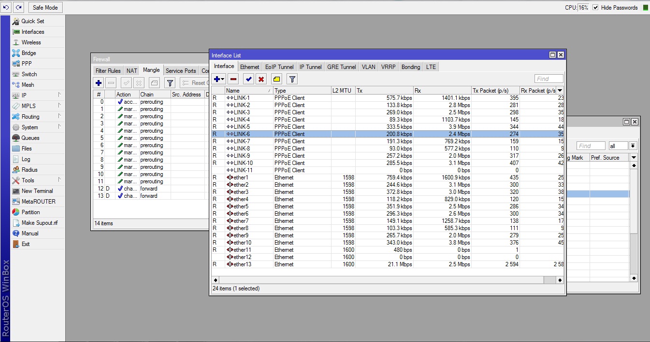Open Queues from the sidebar

(x=30, y=138)
